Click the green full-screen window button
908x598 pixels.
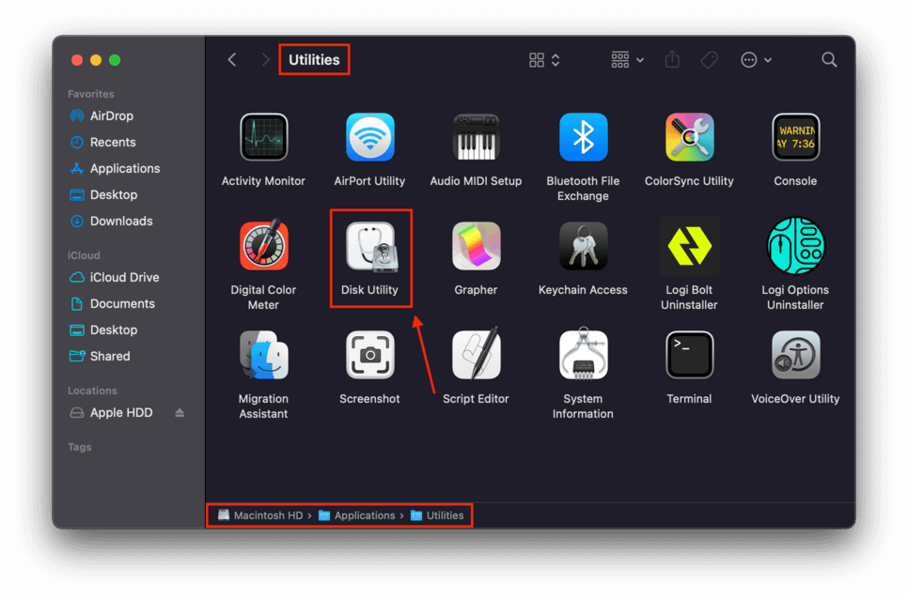coord(115,60)
